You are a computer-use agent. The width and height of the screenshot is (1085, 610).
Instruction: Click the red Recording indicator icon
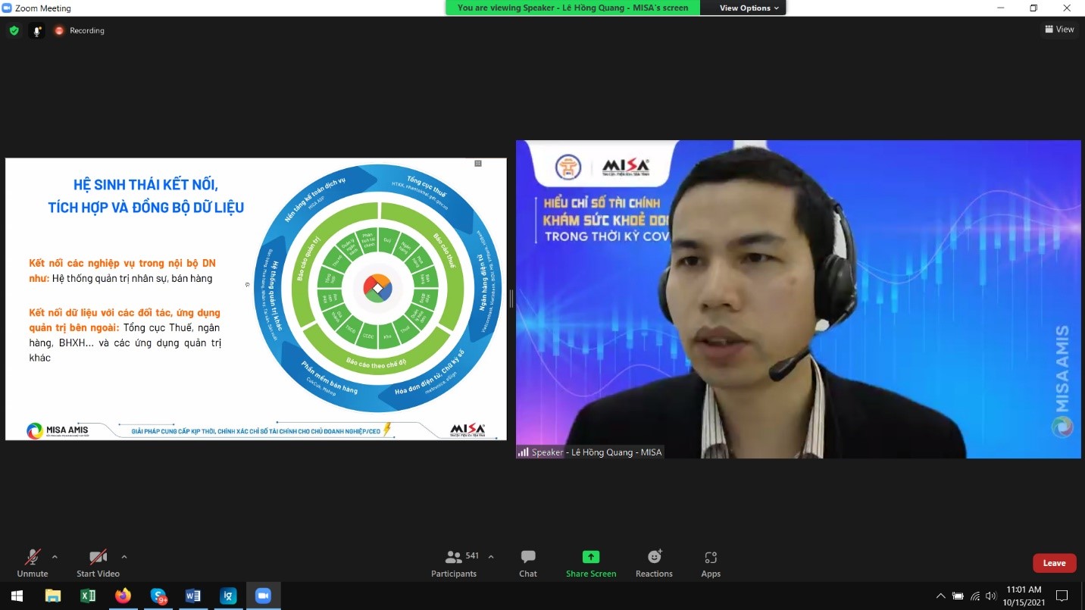coord(59,30)
